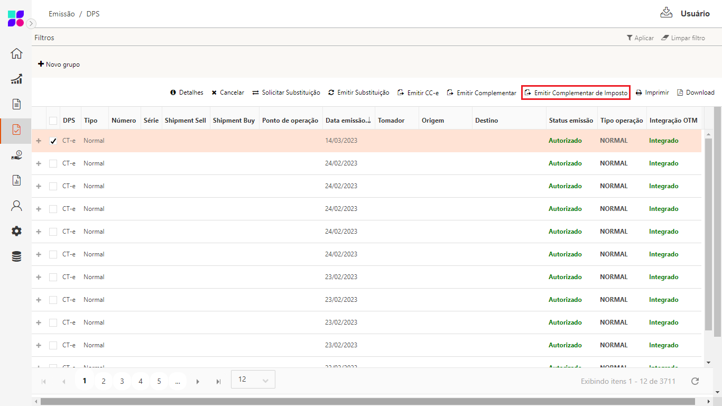
Task: Expand the first row with plus icon
Action: [x=39, y=141]
